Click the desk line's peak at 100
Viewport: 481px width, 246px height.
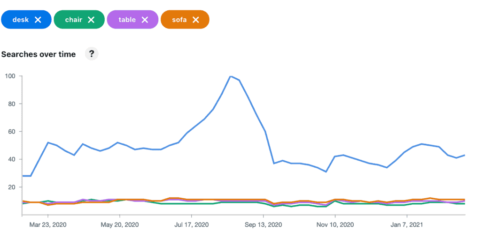[x=231, y=76]
